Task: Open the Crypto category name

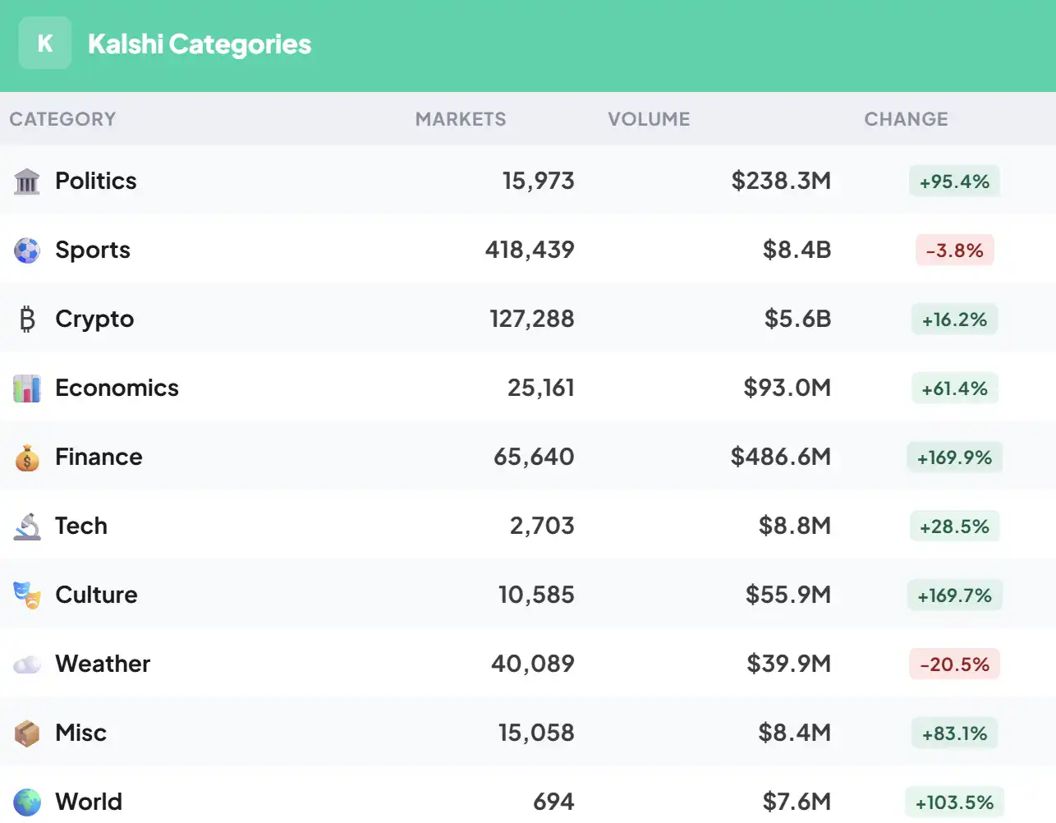Action: (x=94, y=319)
